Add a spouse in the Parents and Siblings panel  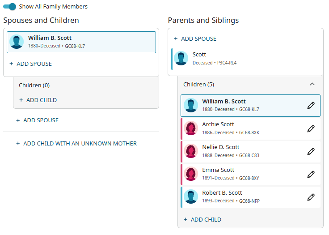tap(195, 39)
